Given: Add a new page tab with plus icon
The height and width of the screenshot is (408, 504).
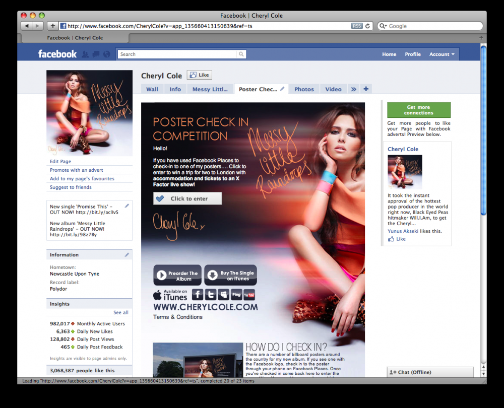Looking at the screenshot, I should tap(366, 89).
